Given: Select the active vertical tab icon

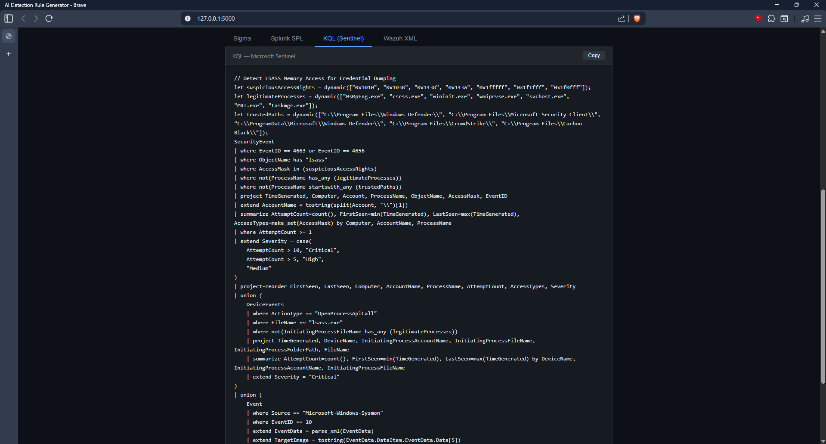Looking at the screenshot, I should (9, 36).
